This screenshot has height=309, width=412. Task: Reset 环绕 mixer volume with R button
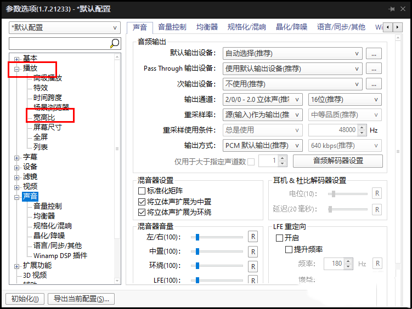(253, 266)
